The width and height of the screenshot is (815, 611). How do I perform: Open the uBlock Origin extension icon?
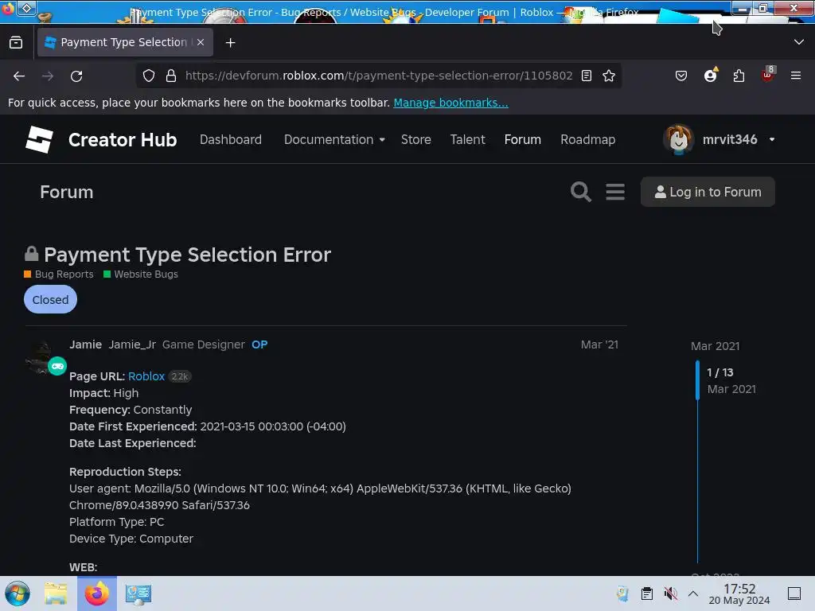click(x=768, y=75)
